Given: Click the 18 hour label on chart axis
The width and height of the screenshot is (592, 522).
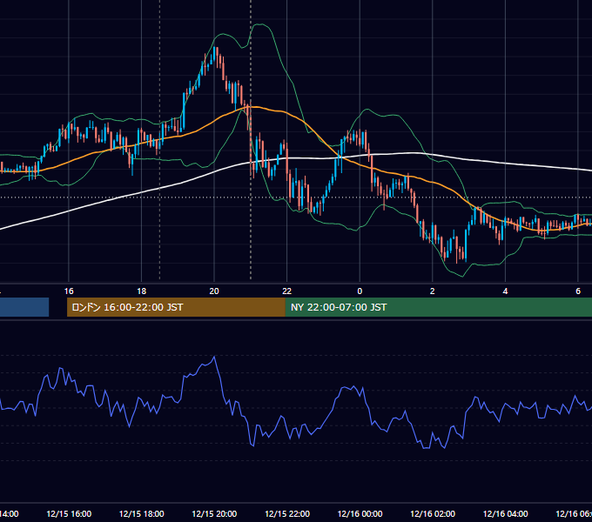Looking at the screenshot, I should [141, 291].
